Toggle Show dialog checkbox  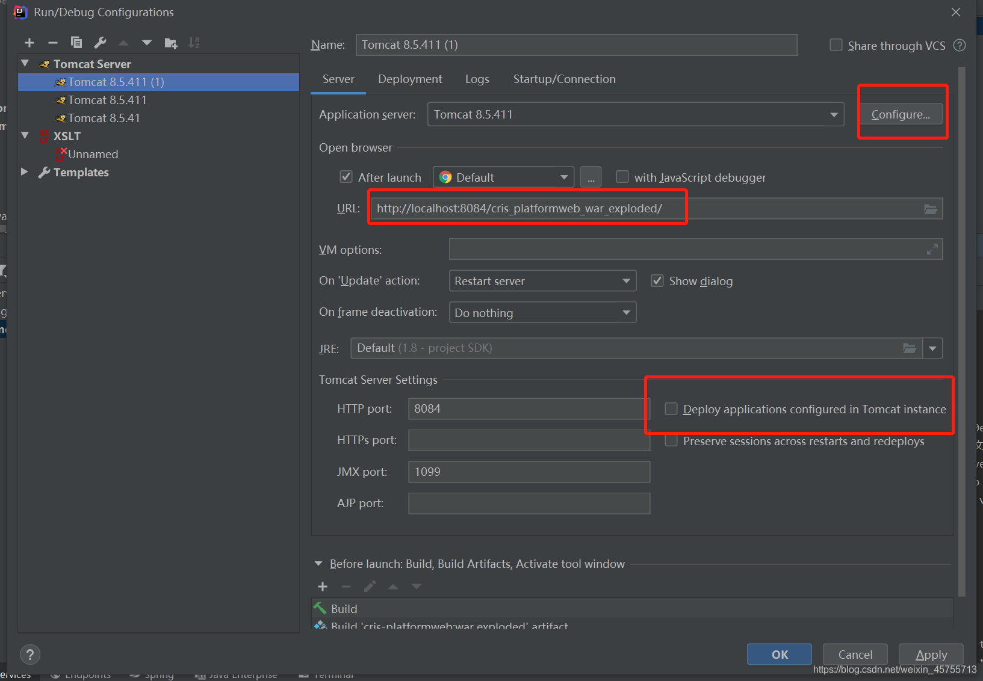pyautogui.click(x=657, y=281)
